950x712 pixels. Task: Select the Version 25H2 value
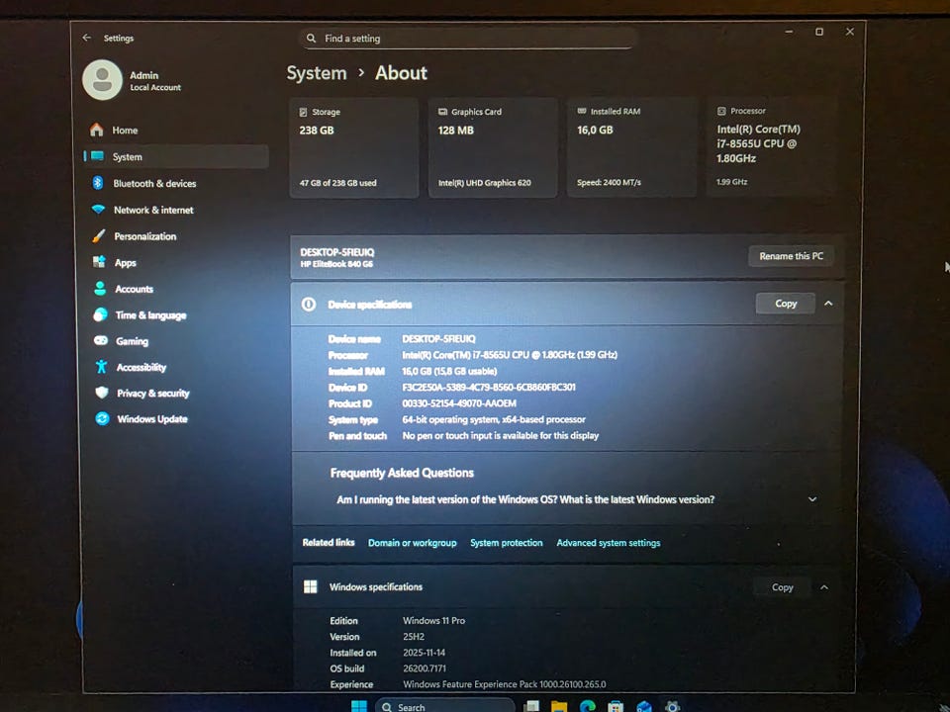(414, 636)
